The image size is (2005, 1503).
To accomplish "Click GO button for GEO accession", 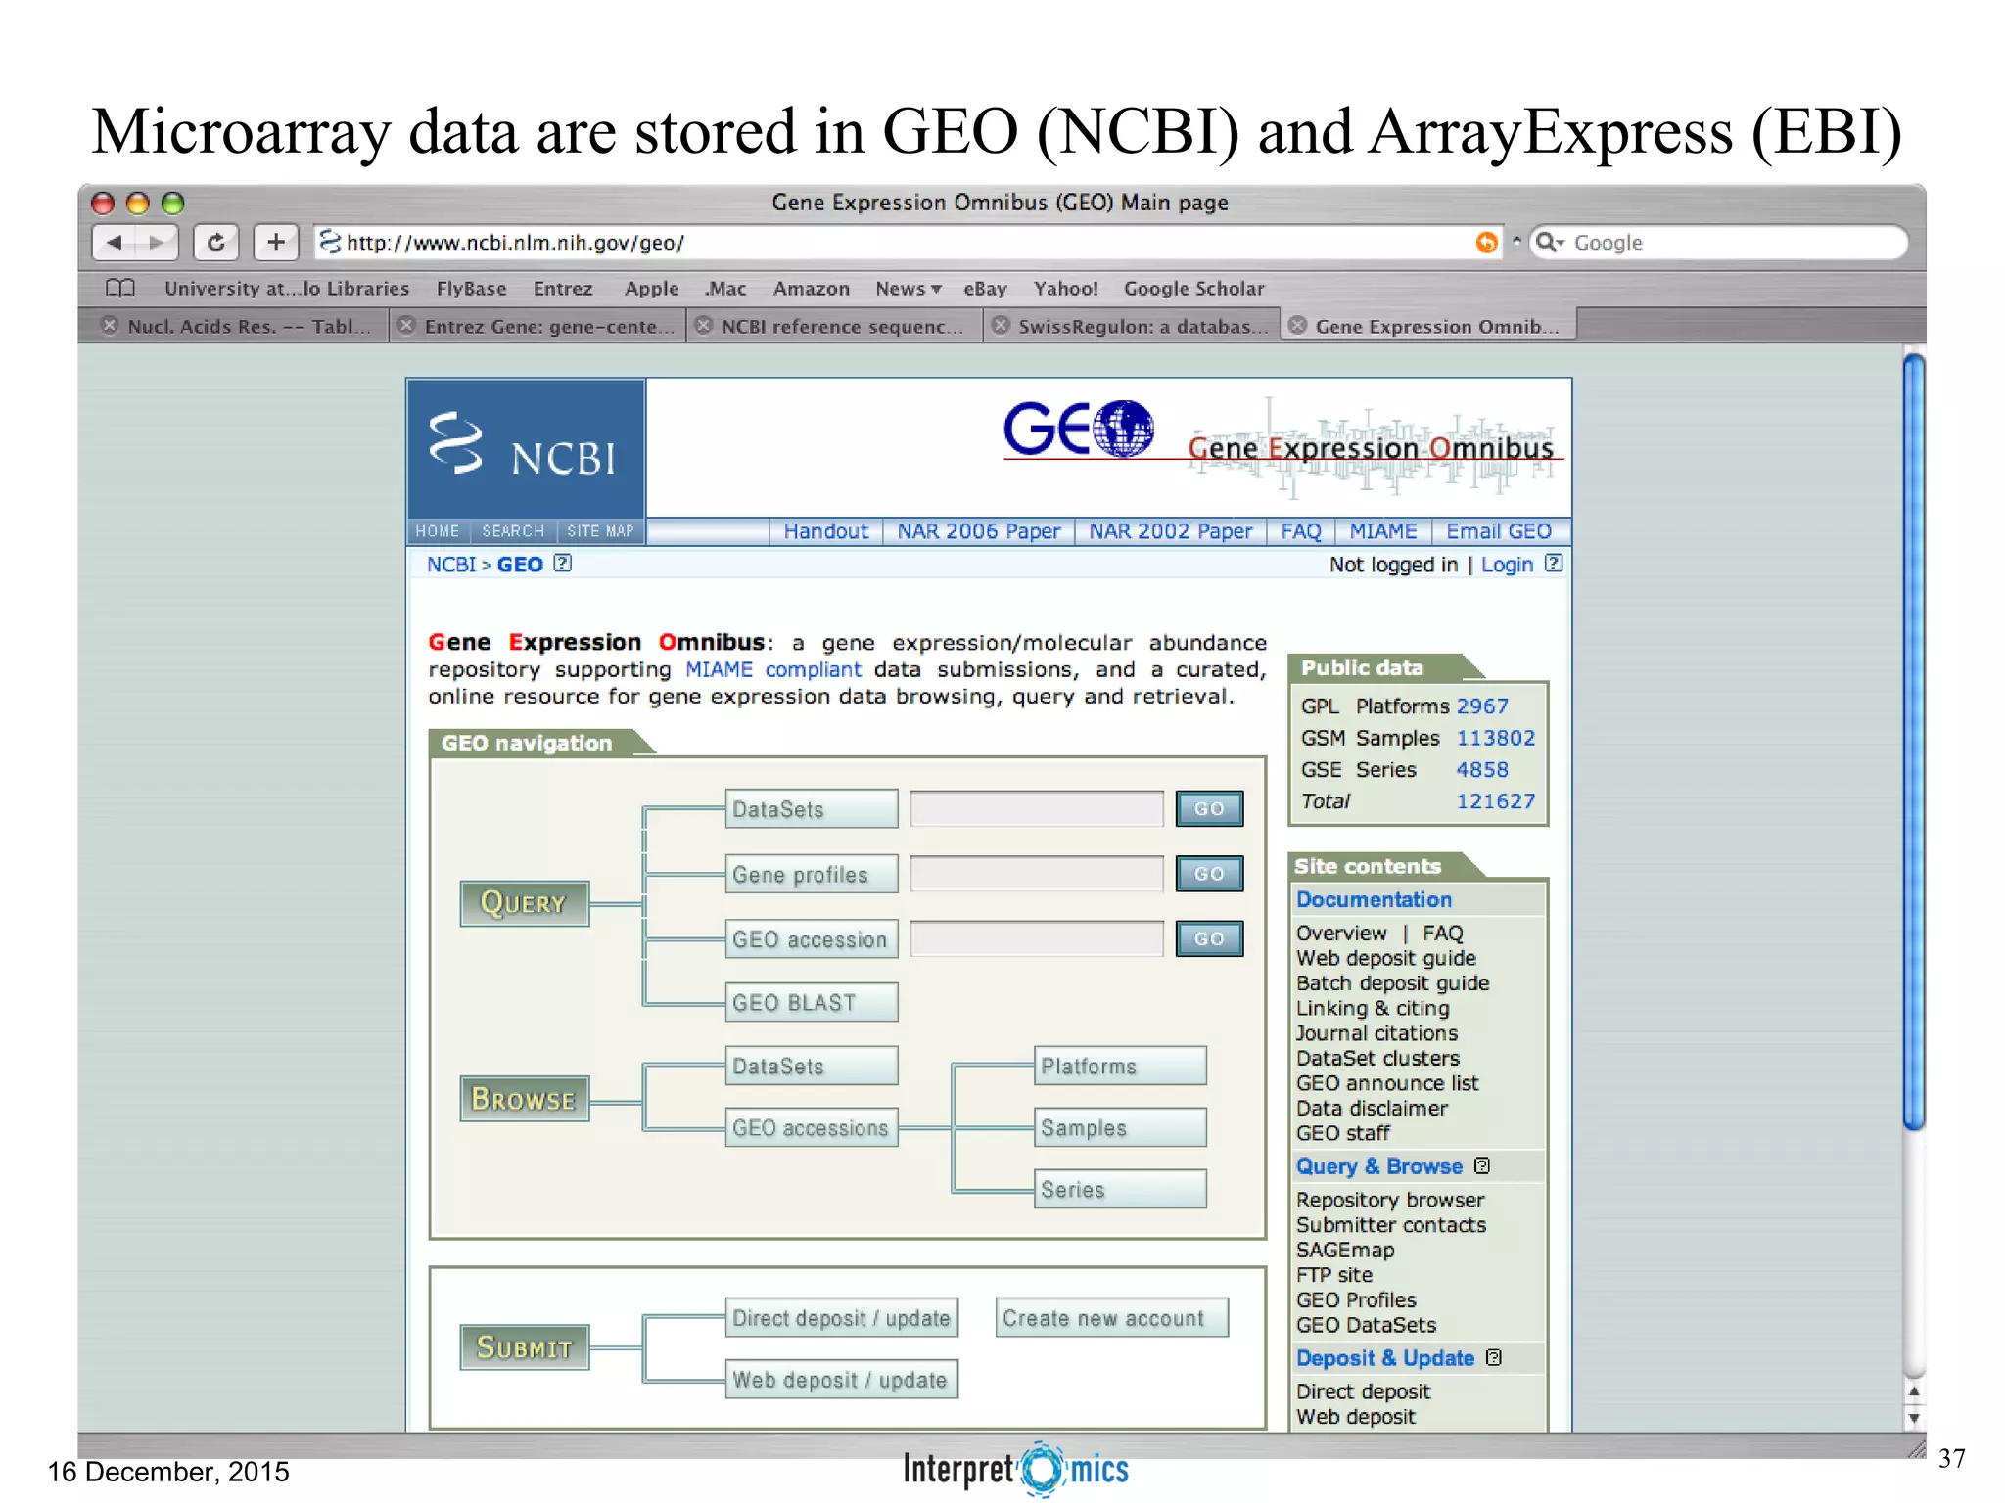I will pos(1209,938).
